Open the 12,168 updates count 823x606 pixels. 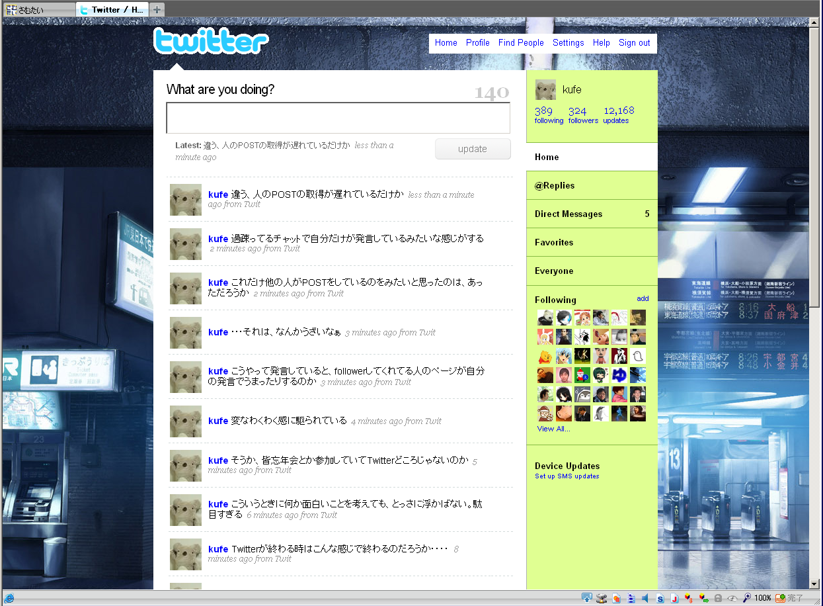619,114
